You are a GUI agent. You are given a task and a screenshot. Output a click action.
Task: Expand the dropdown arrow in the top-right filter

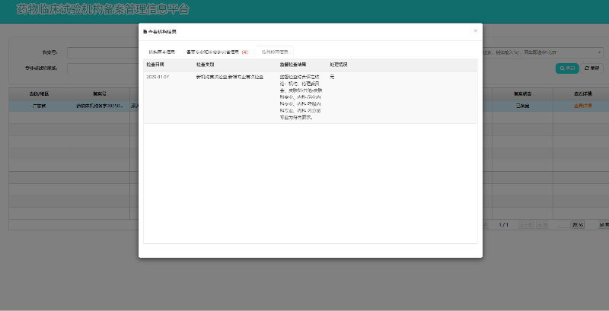(x=600, y=52)
